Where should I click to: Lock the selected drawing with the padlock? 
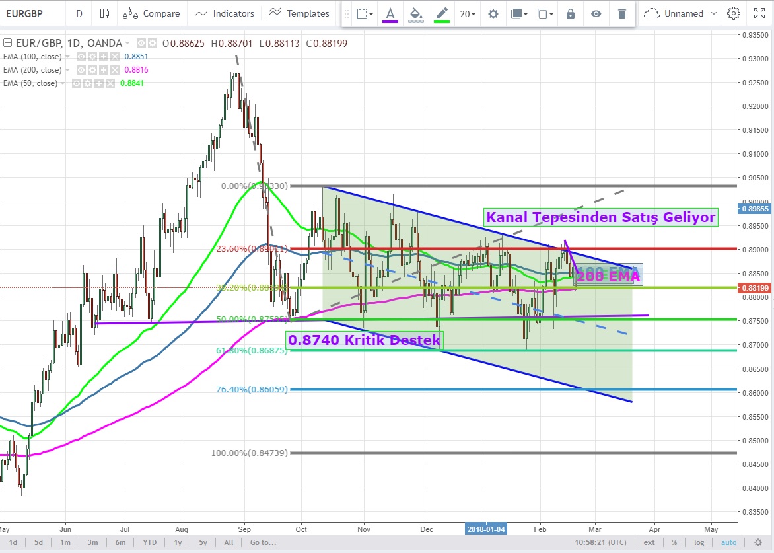(x=570, y=14)
